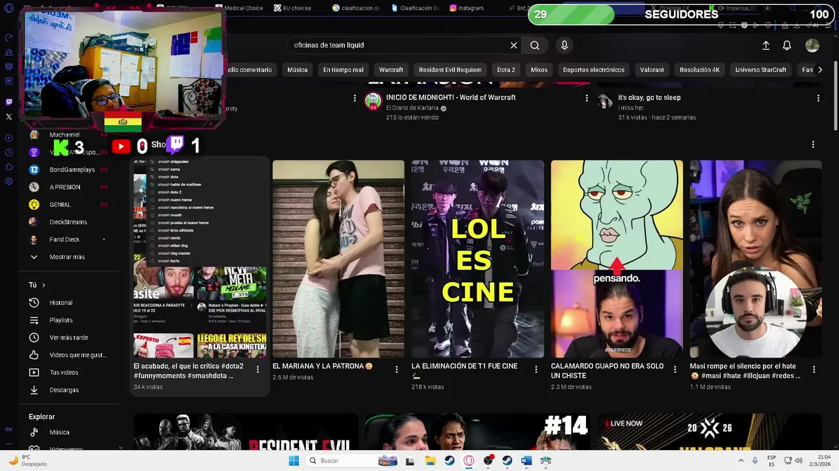Select the Mixes filter chip

click(x=539, y=70)
